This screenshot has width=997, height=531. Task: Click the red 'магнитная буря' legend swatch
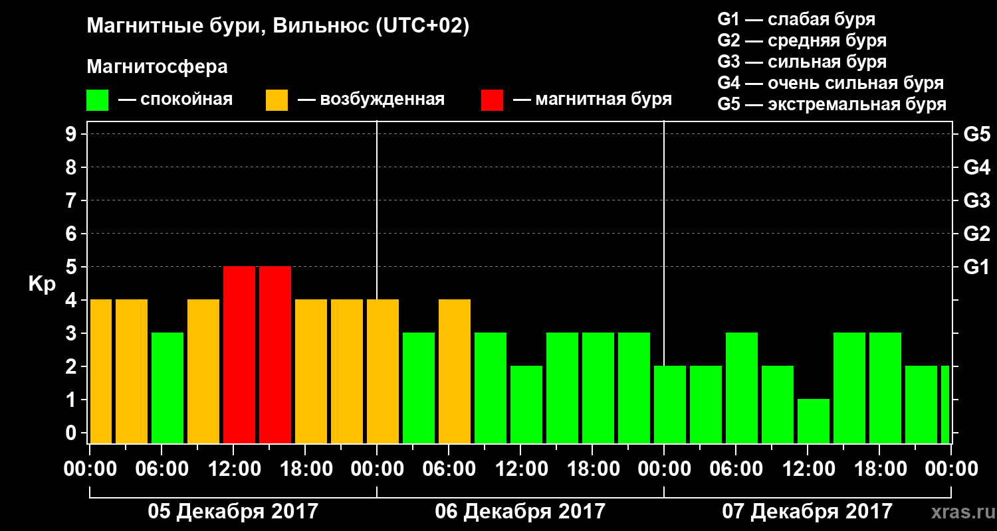pyautogui.click(x=492, y=100)
